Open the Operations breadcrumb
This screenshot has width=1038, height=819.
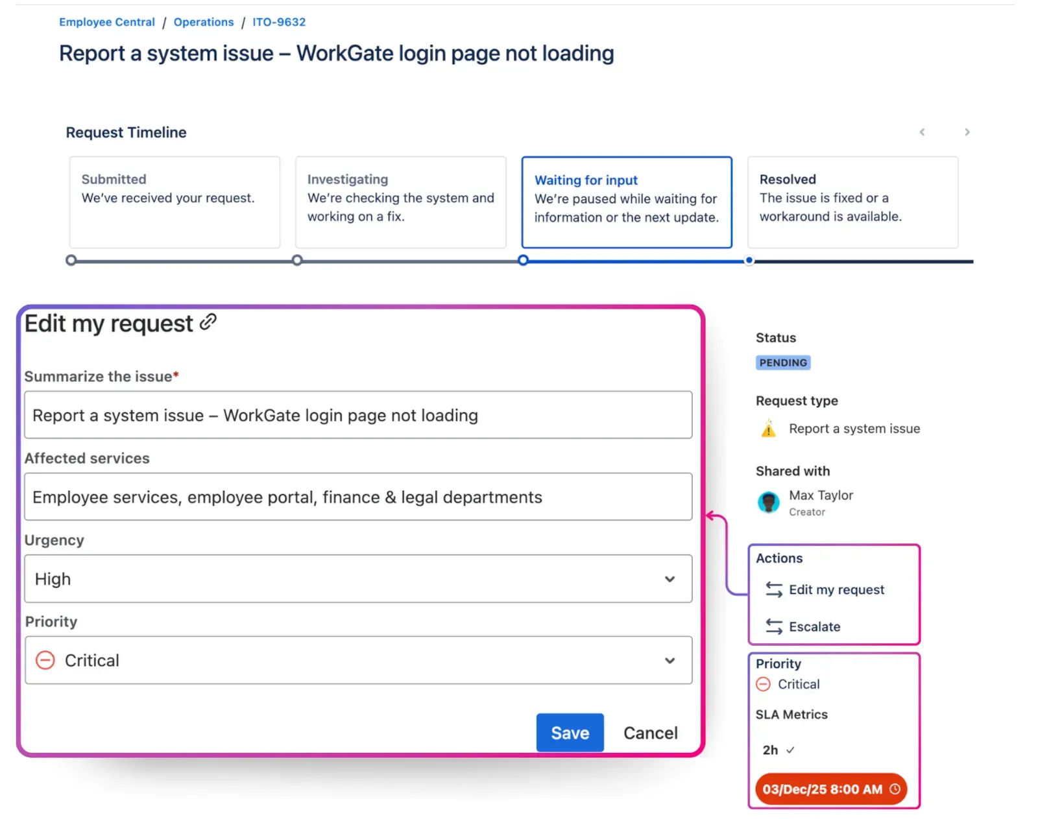pos(203,21)
